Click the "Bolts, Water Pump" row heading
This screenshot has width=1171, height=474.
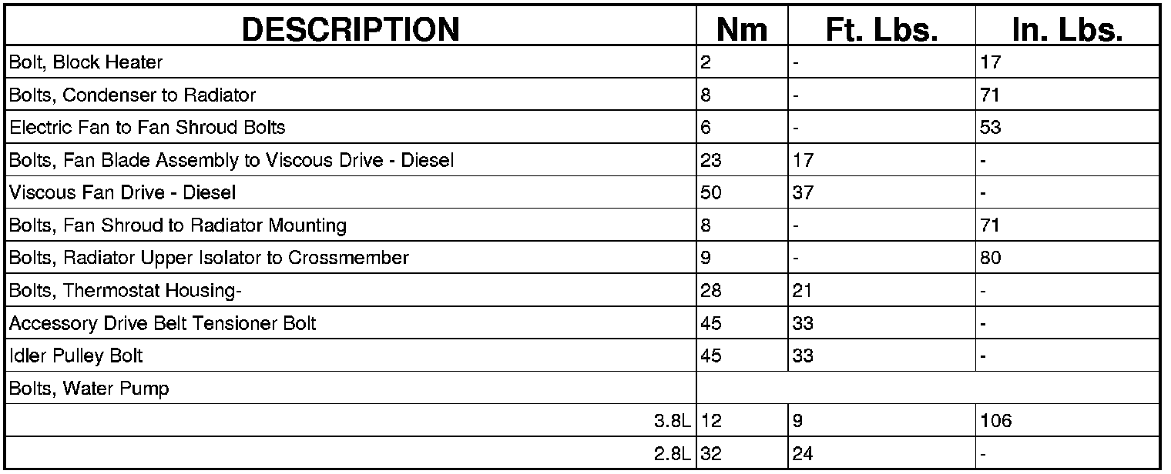click(89, 389)
